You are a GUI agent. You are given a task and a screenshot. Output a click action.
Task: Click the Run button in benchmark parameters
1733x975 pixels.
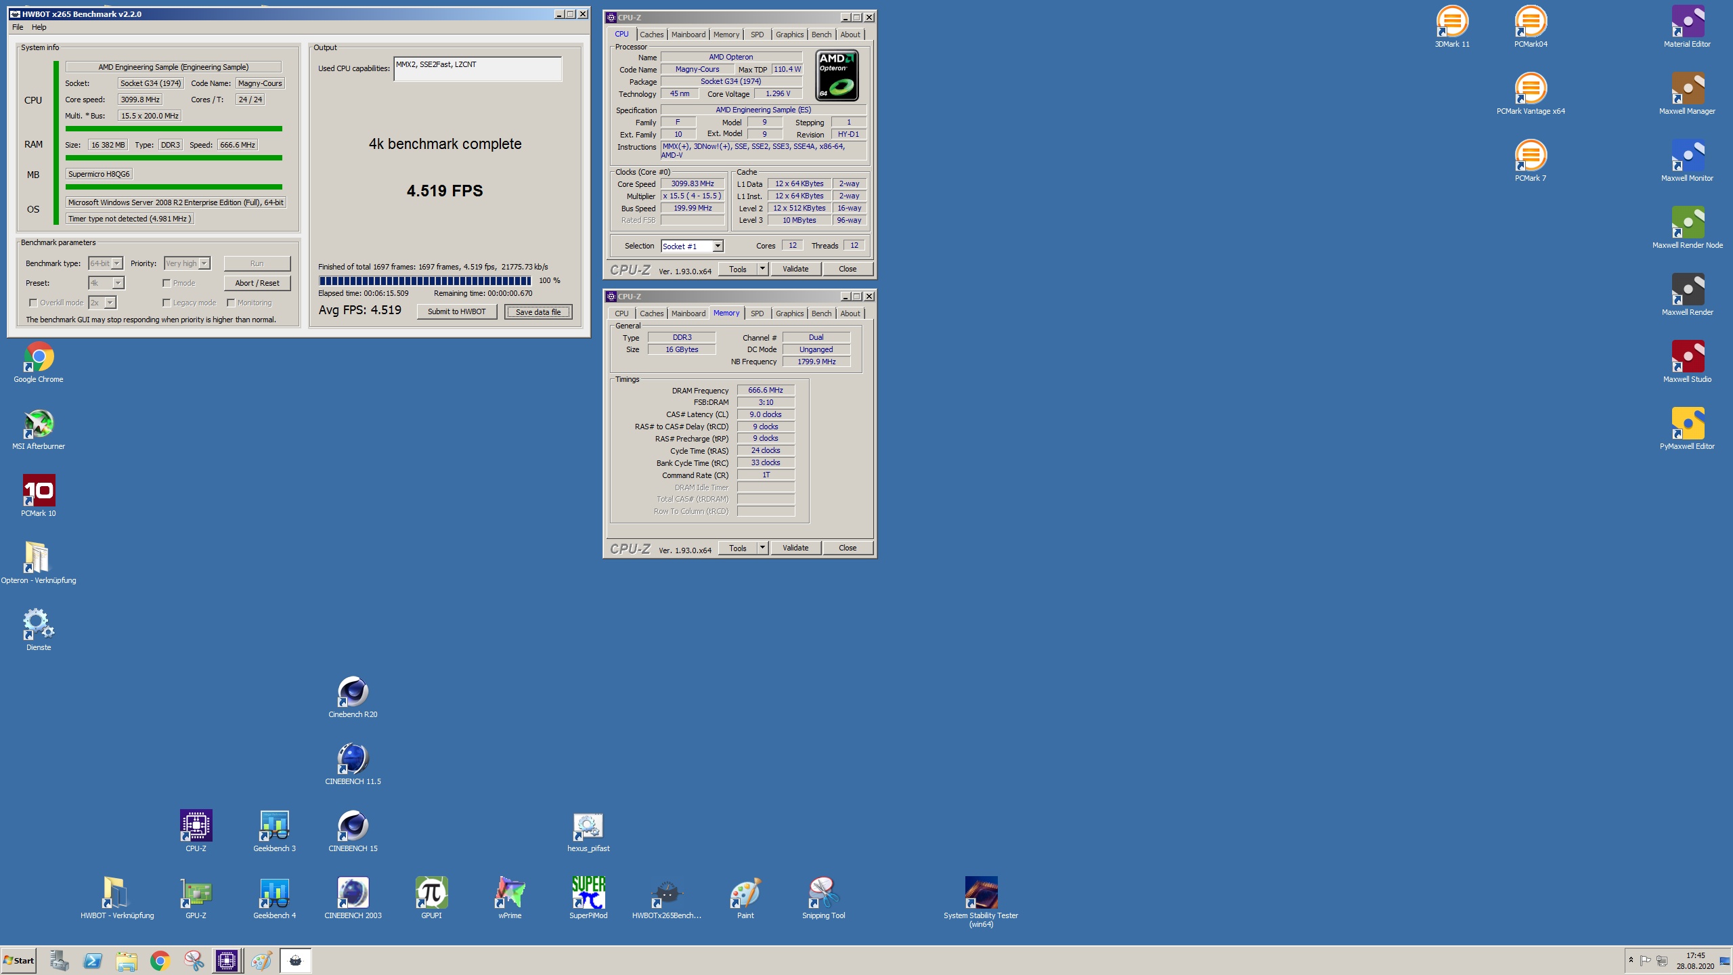pos(257,263)
